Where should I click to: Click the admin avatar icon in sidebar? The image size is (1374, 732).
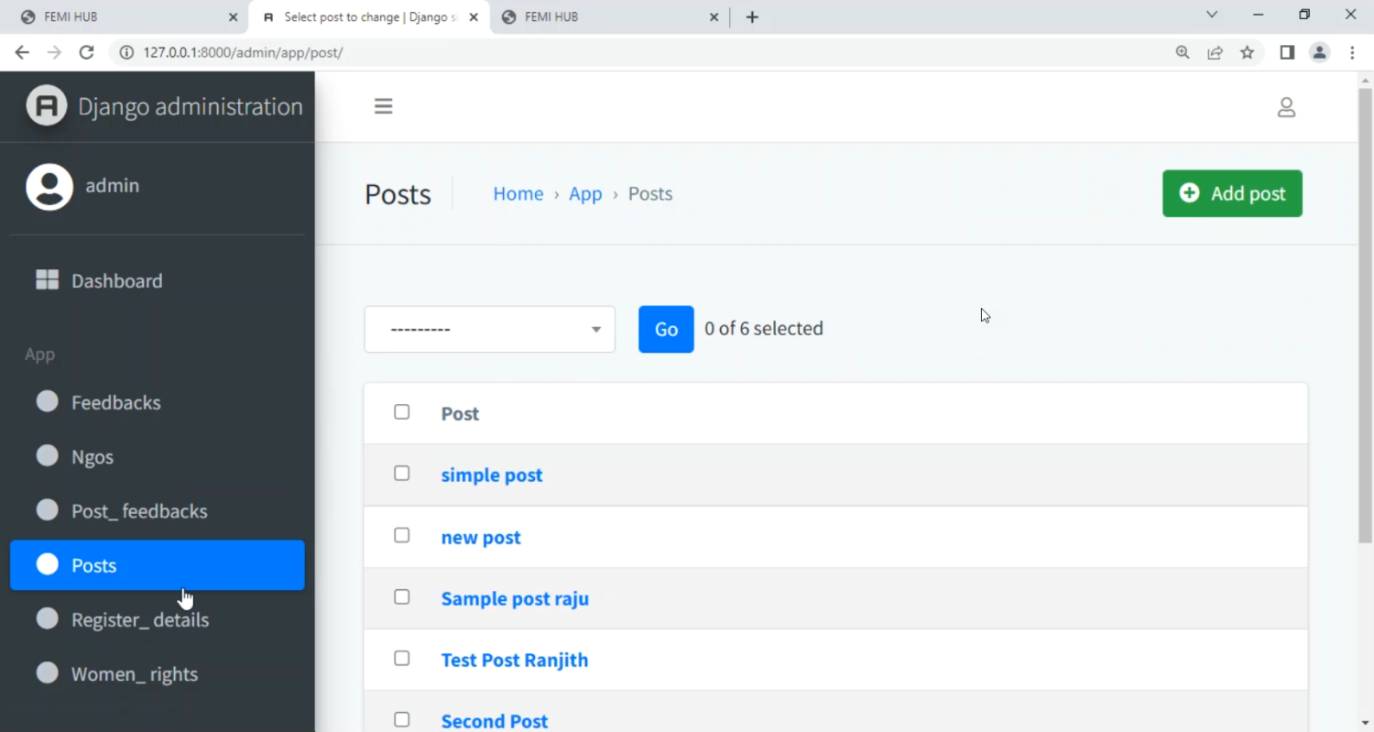coord(49,187)
